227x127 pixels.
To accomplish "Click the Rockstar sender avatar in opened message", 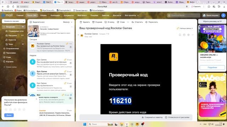I will (x=82, y=35).
